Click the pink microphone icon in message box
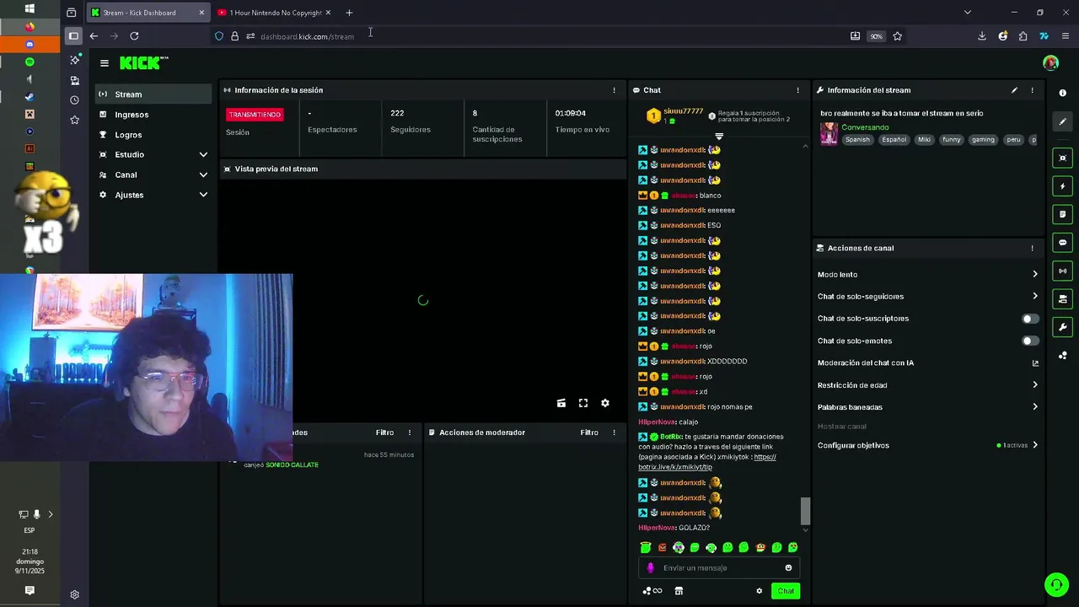1079x607 pixels. point(651,567)
